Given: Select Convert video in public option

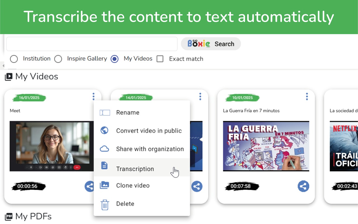Looking at the screenshot, I should [x=149, y=131].
